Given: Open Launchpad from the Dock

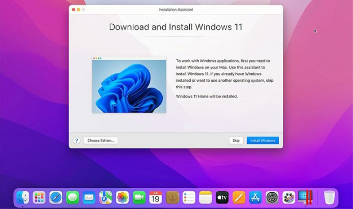Looking at the screenshot, I should click(39, 198).
